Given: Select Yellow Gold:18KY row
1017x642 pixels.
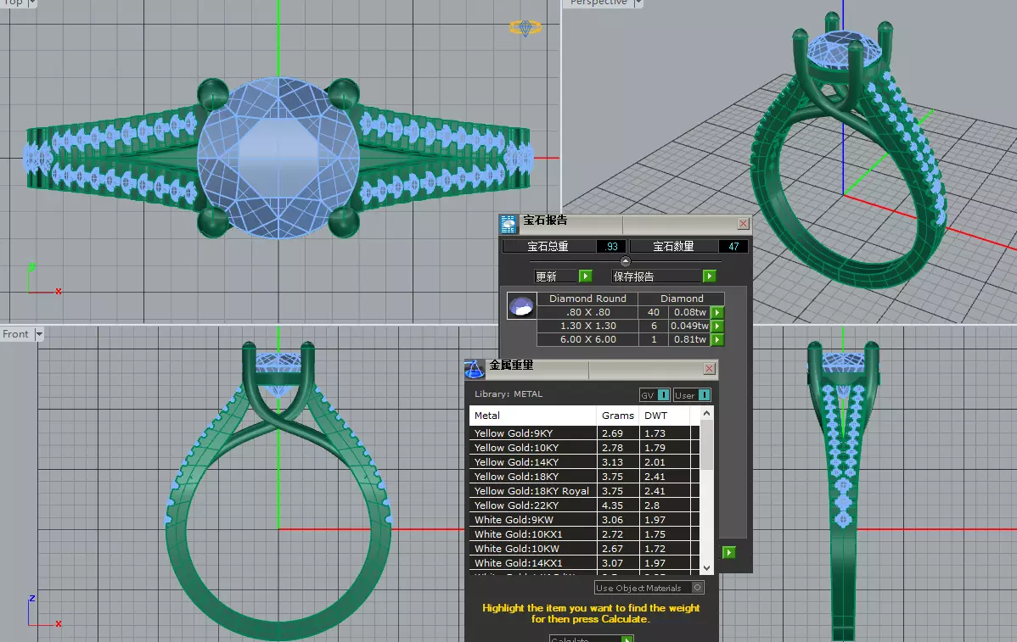Looking at the screenshot, I should point(584,477).
